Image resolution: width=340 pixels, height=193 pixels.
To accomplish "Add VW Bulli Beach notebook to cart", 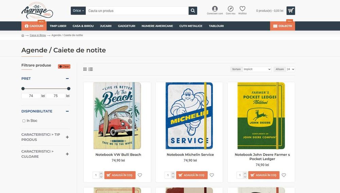I will pos(120,175).
